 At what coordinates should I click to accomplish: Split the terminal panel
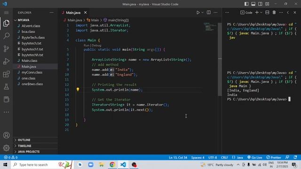coord(267,13)
